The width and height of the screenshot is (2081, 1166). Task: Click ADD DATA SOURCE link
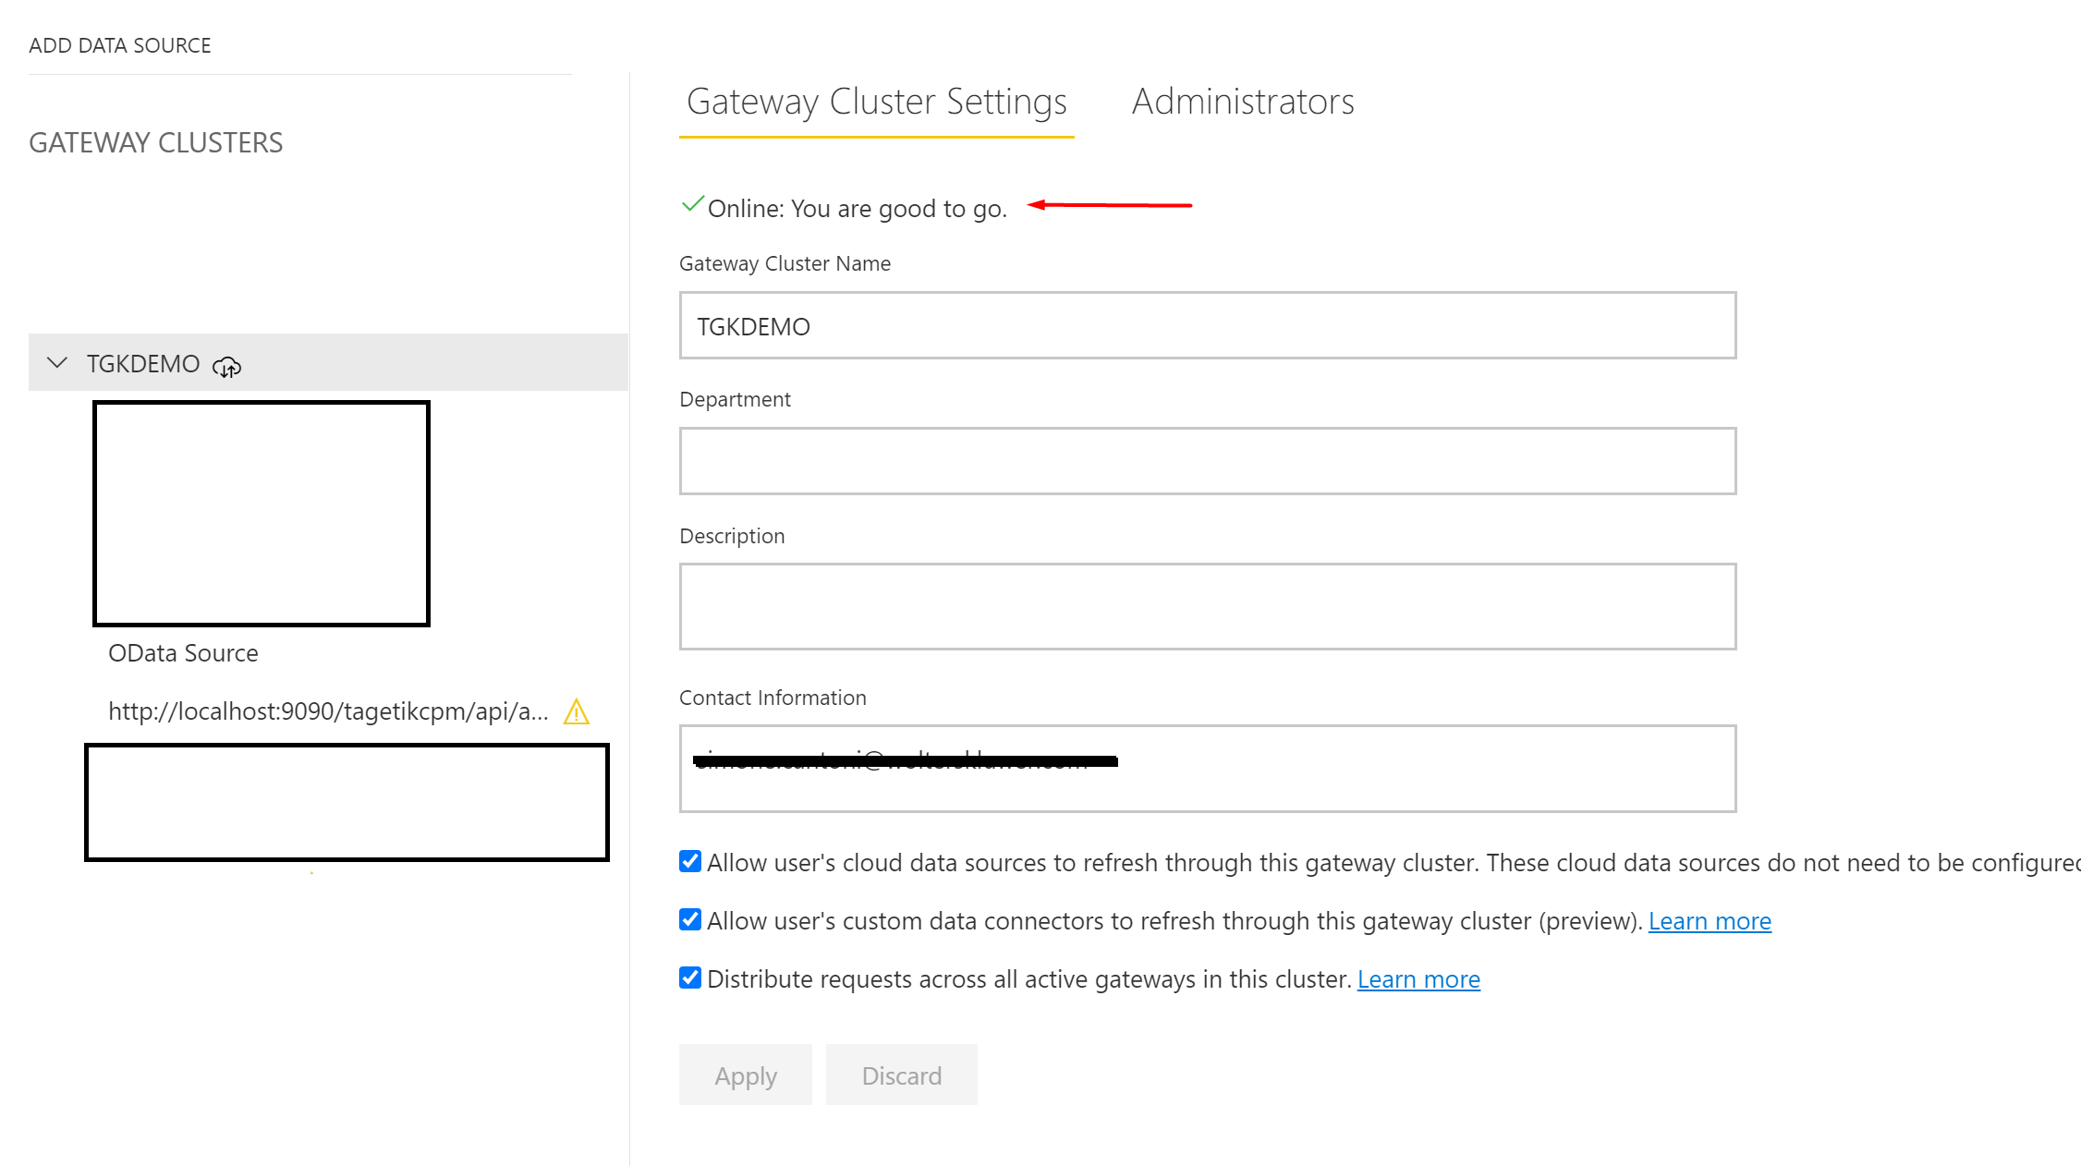click(120, 45)
